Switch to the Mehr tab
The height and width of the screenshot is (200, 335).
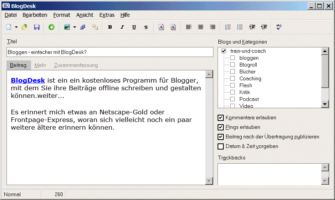click(x=40, y=65)
